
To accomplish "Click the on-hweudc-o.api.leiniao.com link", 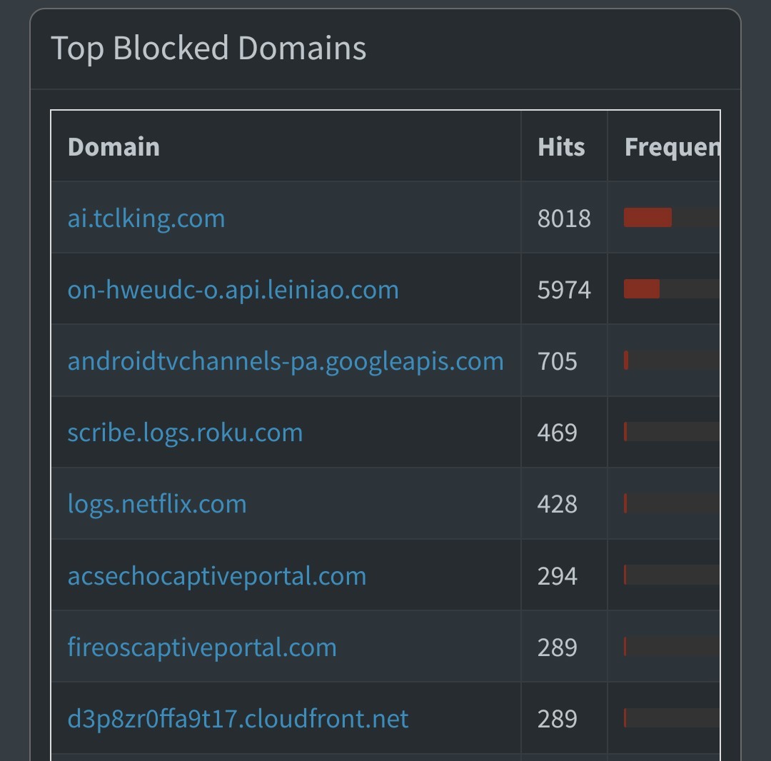I will coord(233,289).
